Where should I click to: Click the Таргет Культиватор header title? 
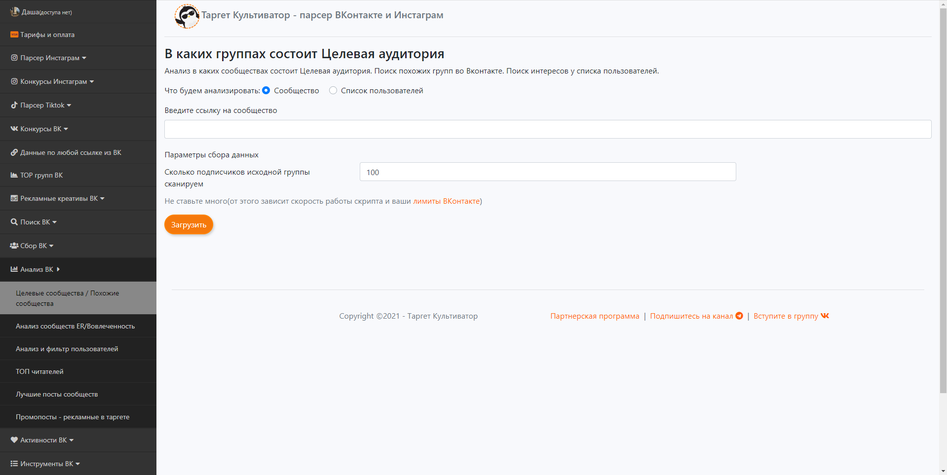click(x=322, y=15)
